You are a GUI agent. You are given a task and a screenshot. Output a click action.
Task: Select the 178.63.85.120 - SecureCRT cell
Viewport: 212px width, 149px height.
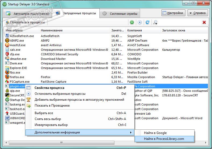[180, 95]
